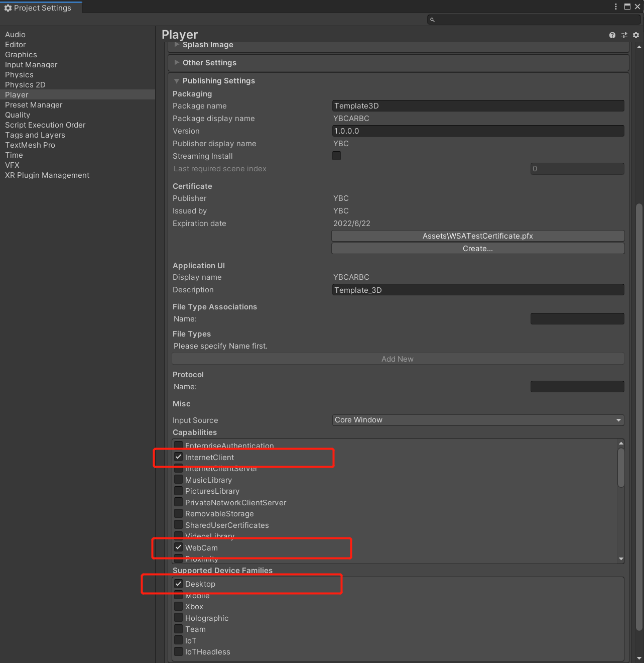644x663 pixels.
Task: Switch to the Quality settings category
Action: 18,115
